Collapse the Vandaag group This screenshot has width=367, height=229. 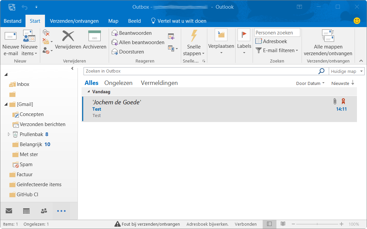point(89,91)
